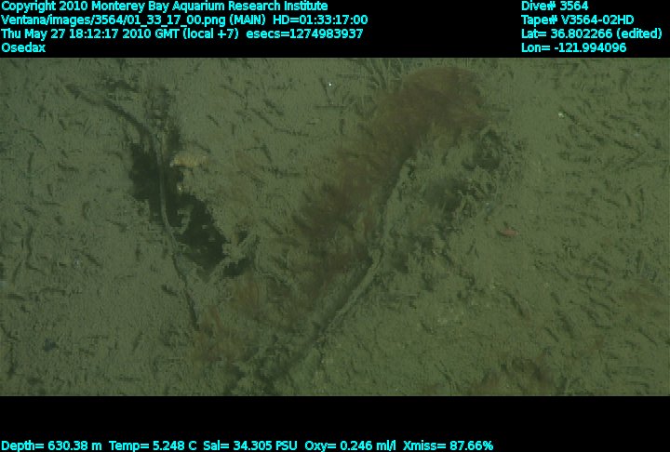
Task: Click the 'Osedax' label
Action: [x=23, y=47]
